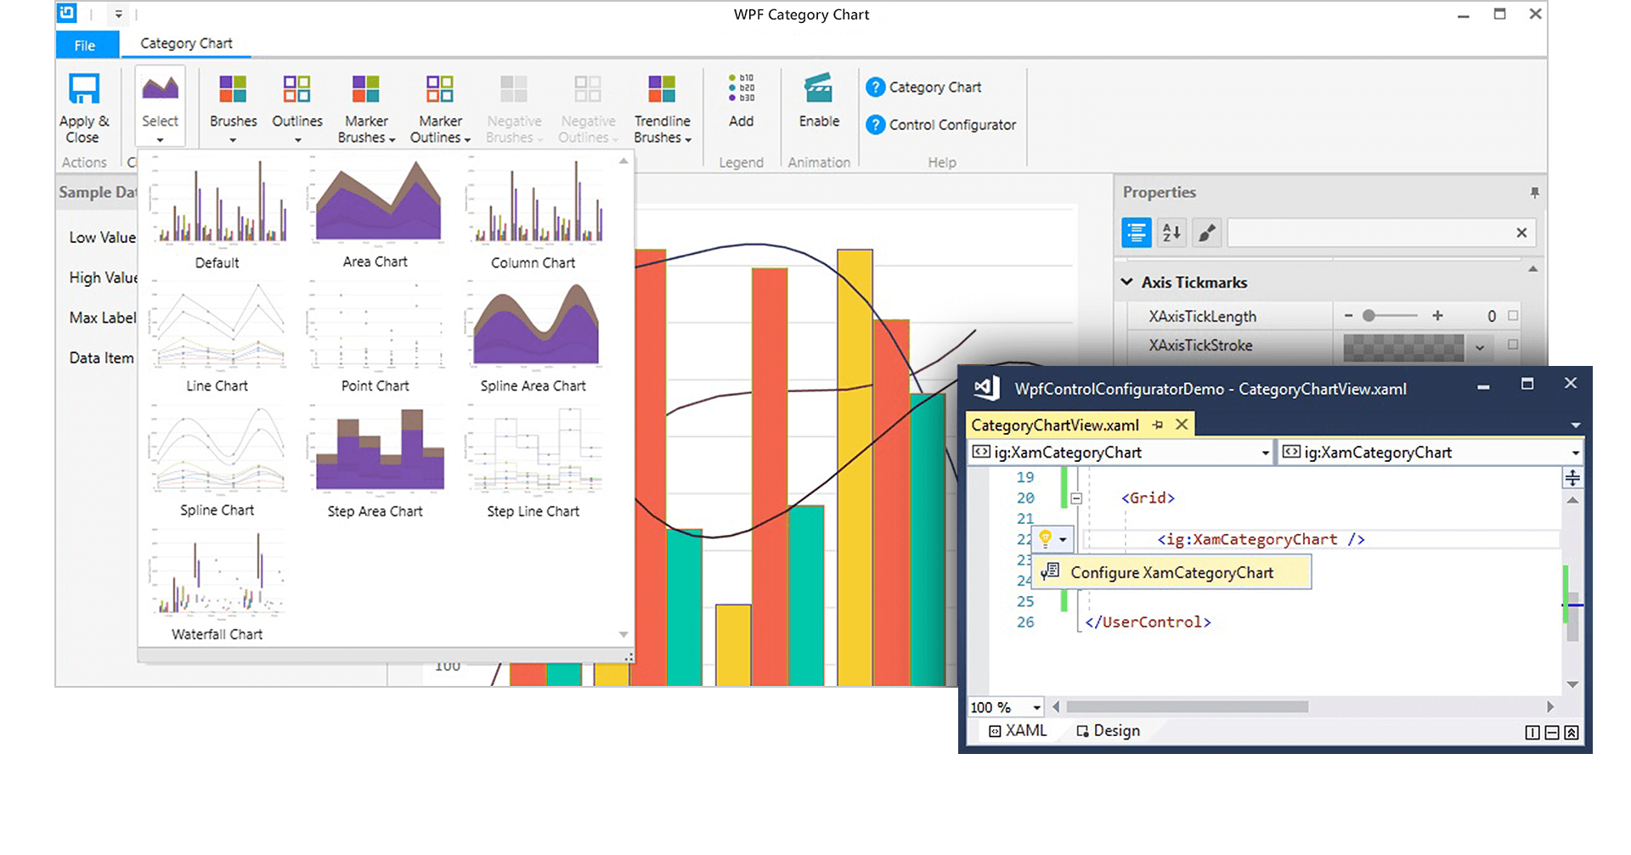This screenshot has width=1631, height=855.
Task: Choose the Step Line Chart thumbnail
Action: coord(533,461)
